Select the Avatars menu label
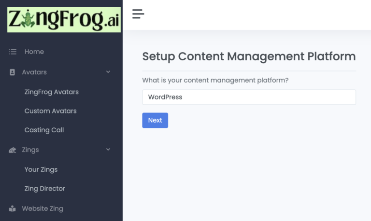Viewport: 371px width, 221px height. pos(34,72)
